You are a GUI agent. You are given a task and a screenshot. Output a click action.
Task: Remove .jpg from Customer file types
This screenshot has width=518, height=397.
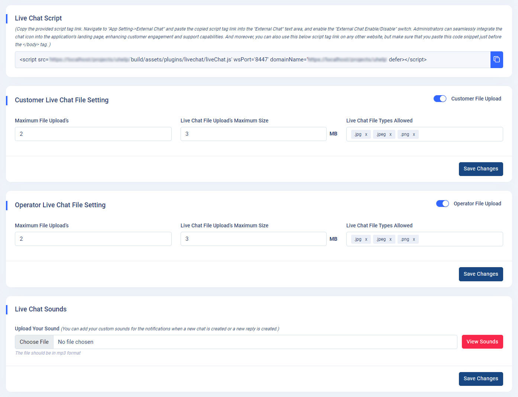[366, 134]
